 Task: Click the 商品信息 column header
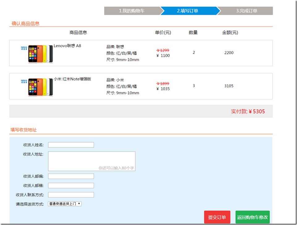pyautogui.click(x=78, y=32)
